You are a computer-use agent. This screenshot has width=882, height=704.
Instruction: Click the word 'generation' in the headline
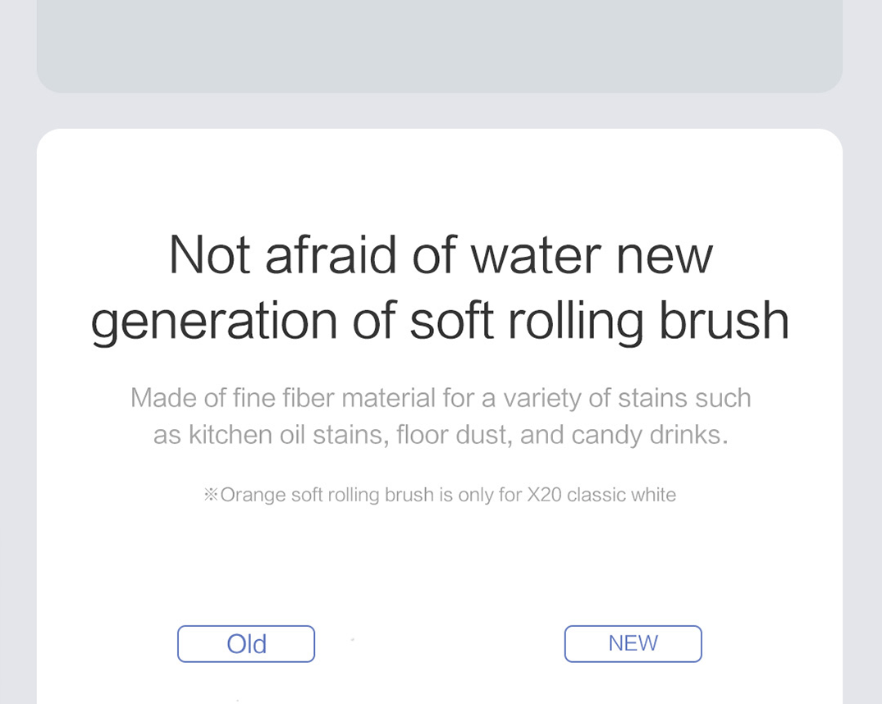214,322
